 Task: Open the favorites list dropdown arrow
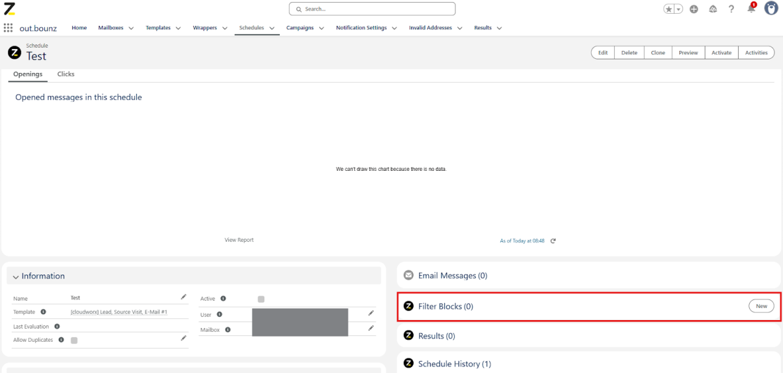679,9
